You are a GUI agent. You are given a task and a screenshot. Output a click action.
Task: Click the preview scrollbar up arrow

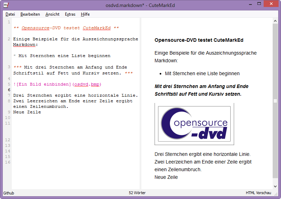pyautogui.click(x=275, y=21)
